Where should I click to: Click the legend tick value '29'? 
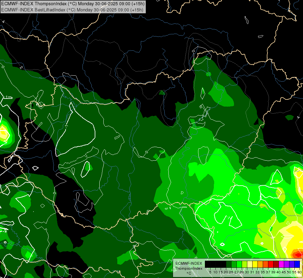tap(242, 272)
